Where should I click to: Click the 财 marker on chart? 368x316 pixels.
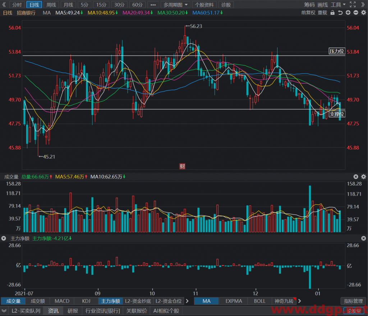coord(182,166)
